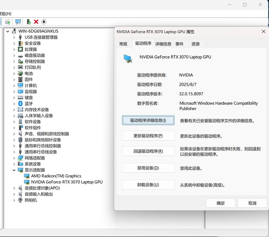The width and height of the screenshot is (269, 237).
Task: Click the Bluetooth icon in device tree
Action: point(21,104)
